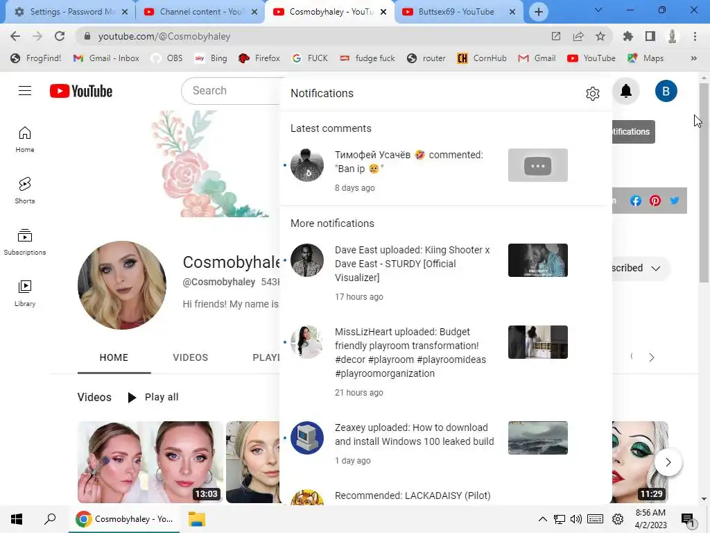Image resolution: width=710 pixels, height=533 pixels.
Task: Open File Explorer from the taskbar
Action: 196,519
